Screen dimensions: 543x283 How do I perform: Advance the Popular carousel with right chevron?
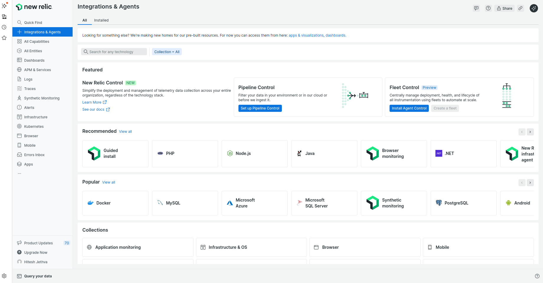click(x=530, y=183)
